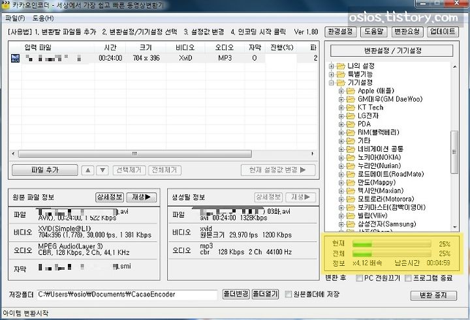Collapse the 기기설정 tree node
Screen dimensions: 470x320
(331, 83)
